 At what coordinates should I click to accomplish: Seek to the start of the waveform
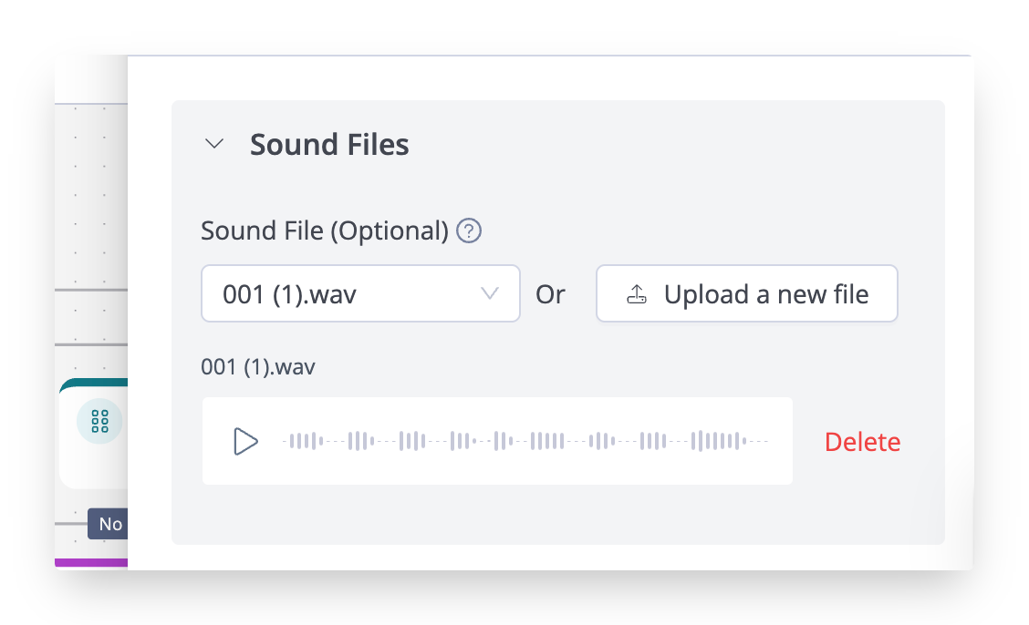point(286,441)
